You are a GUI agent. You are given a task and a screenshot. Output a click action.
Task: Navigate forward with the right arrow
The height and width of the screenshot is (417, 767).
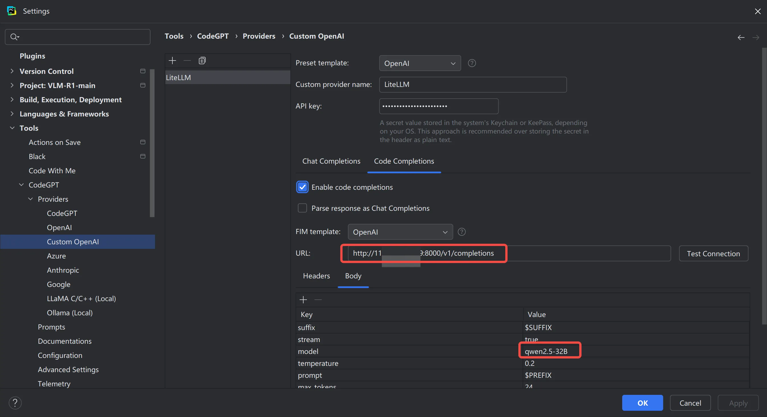[756, 37]
